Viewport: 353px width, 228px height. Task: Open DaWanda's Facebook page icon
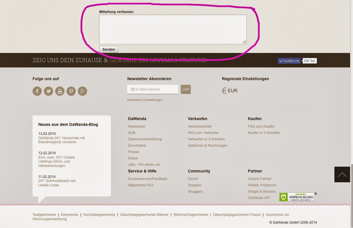[37, 91]
